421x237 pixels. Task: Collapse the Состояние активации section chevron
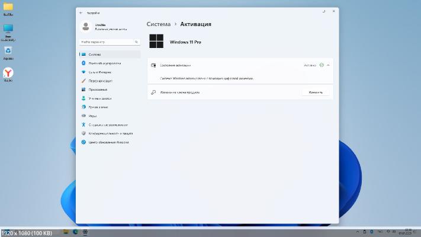tap(328, 65)
